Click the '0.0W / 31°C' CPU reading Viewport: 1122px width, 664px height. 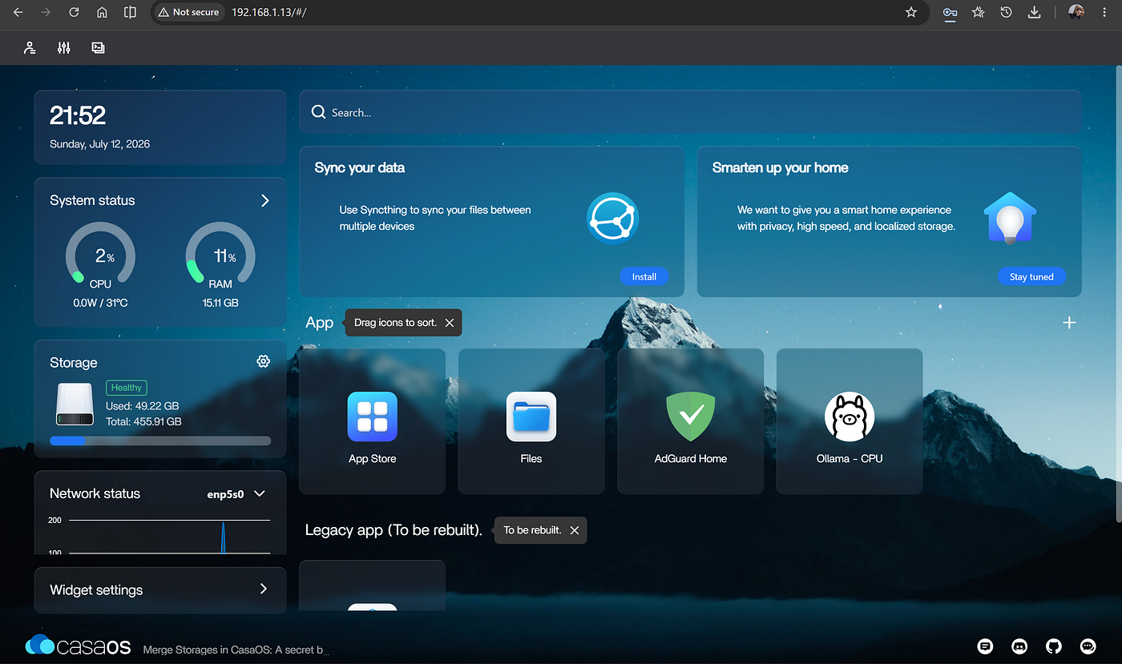click(x=100, y=303)
